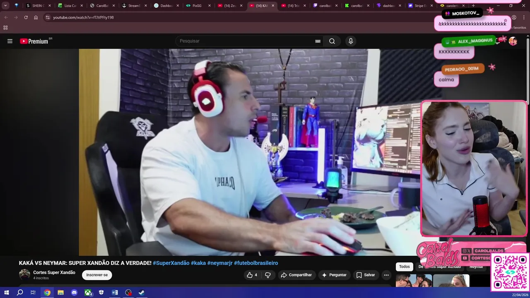Open Windows taskbar search

pyautogui.click(x=19, y=293)
